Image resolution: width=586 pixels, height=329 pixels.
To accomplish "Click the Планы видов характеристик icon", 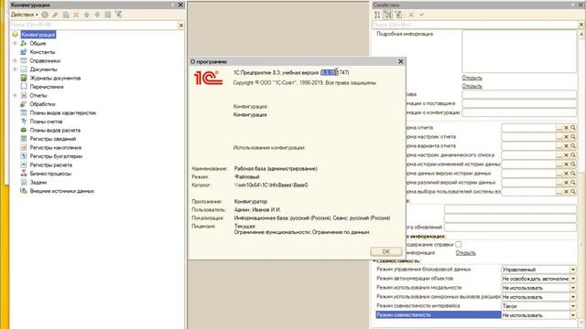I will (x=24, y=112).
